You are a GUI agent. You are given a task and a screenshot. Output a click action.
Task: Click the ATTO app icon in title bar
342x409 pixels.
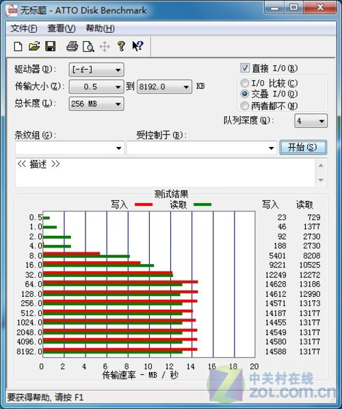pos(12,11)
